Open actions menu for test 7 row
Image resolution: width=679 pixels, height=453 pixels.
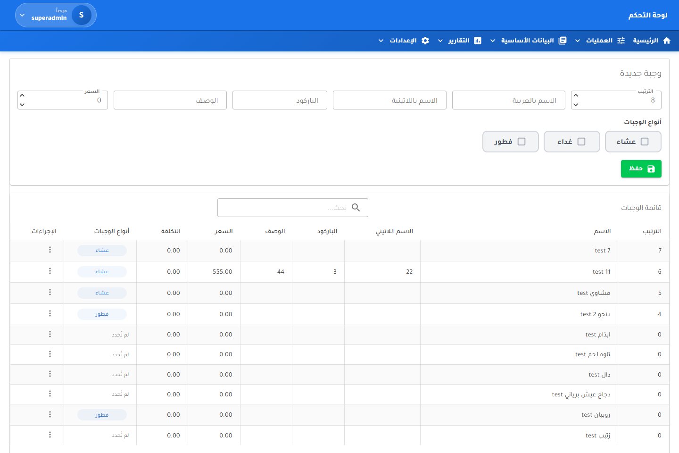[x=50, y=250]
